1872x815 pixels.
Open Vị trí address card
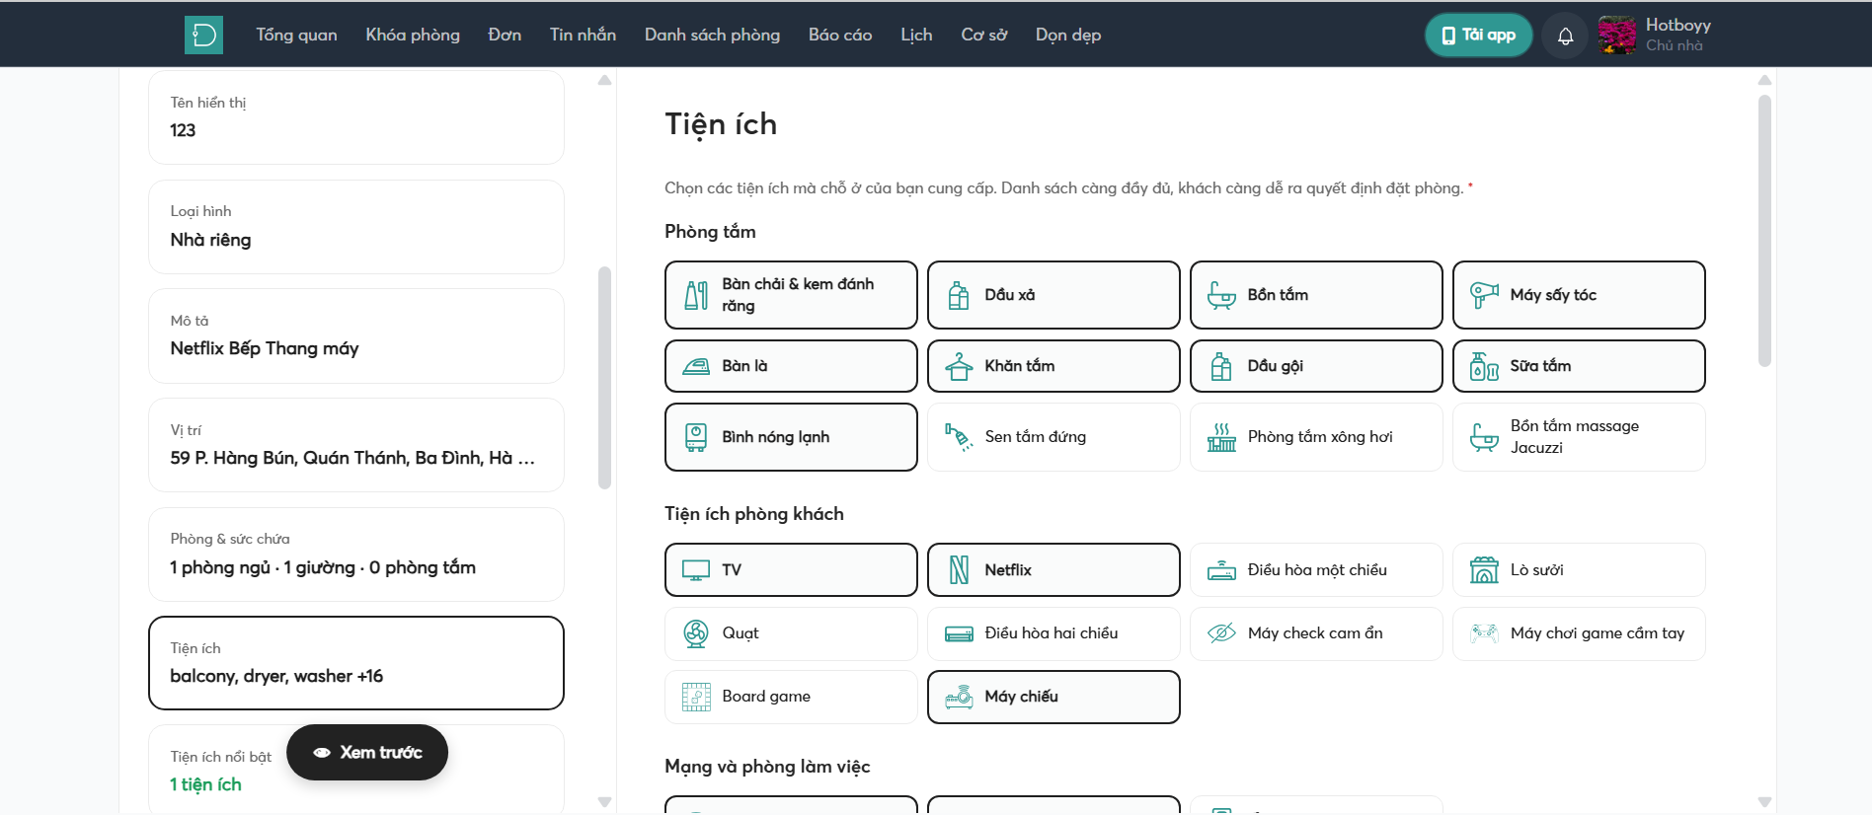pos(355,445)
